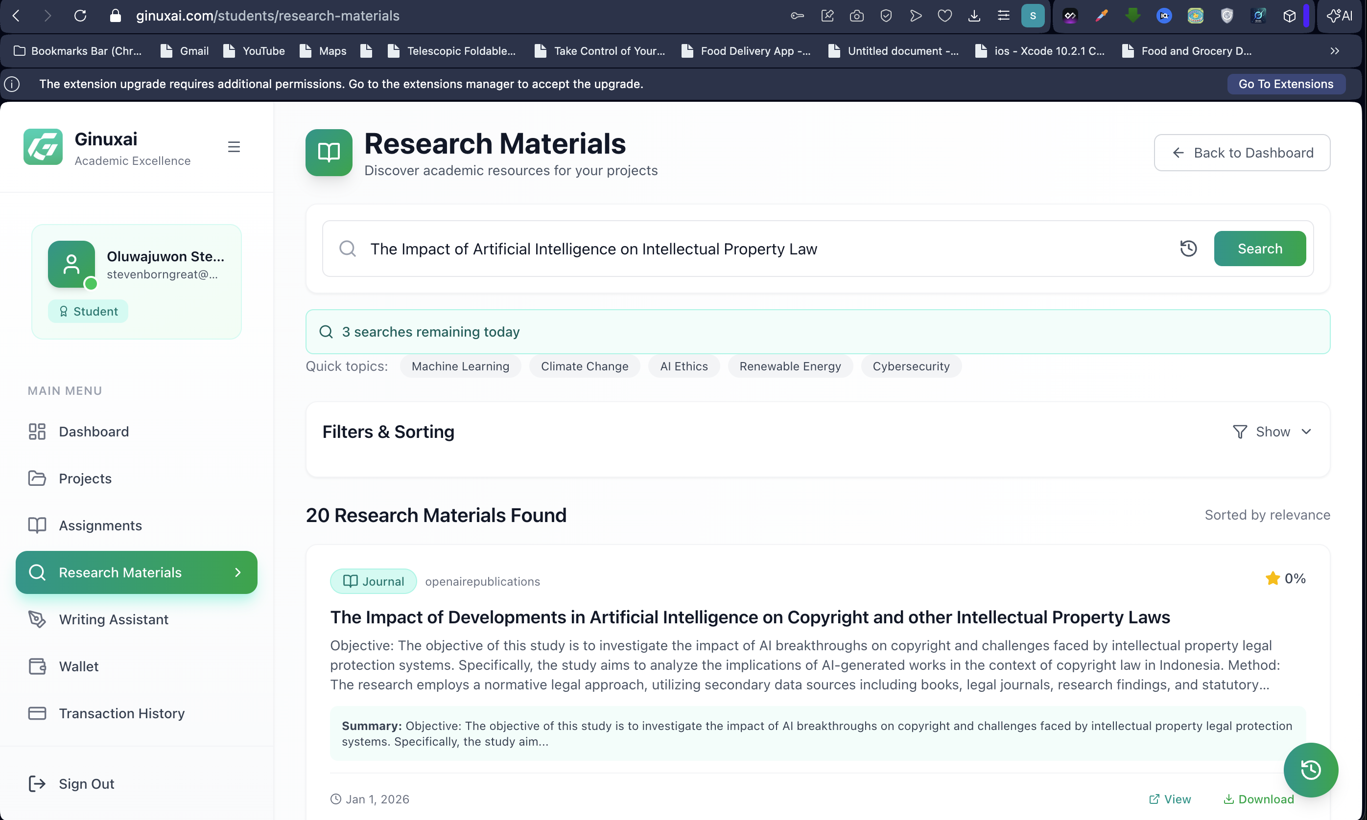Expand Filters & Sorting with Show
This screenshot has height=820, width=1367.
click(1272, 432)
